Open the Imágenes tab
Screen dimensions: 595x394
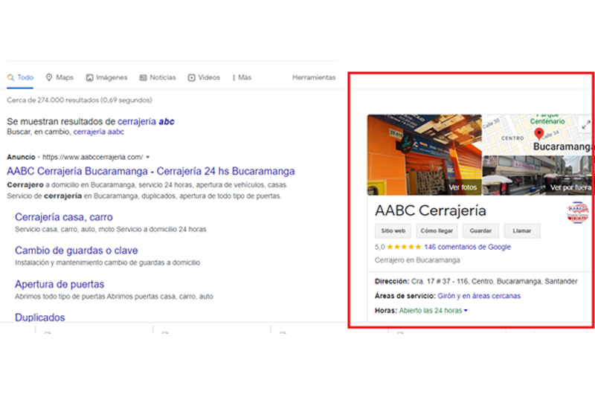106,77
